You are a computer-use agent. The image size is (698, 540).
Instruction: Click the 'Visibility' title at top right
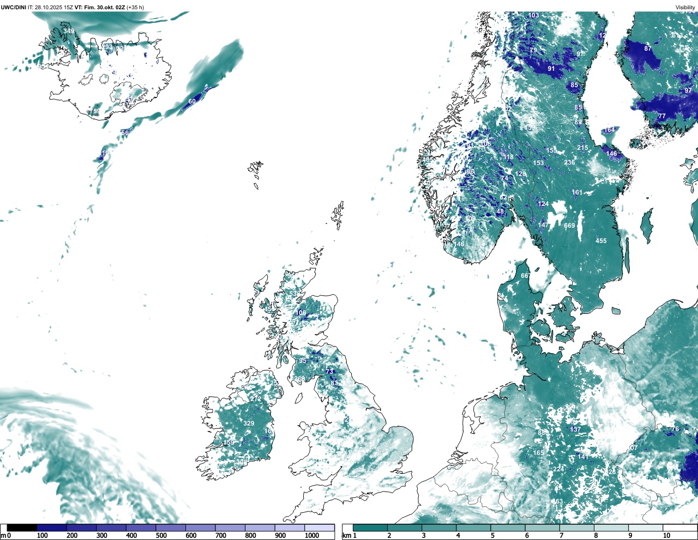[685, 8]
